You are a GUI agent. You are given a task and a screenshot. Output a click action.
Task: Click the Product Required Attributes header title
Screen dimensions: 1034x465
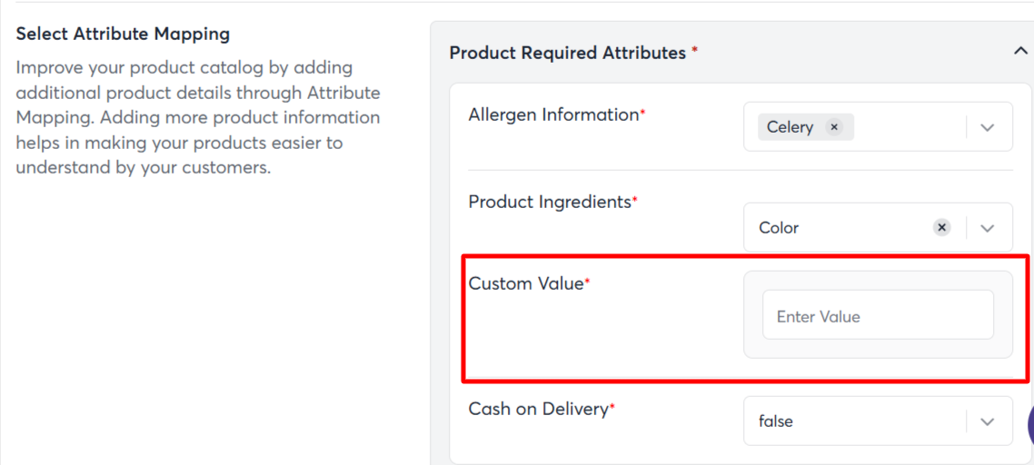pos(567,53)
